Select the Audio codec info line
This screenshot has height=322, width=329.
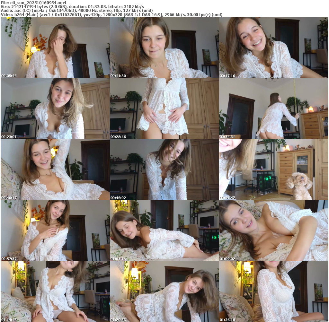(76, 11)
